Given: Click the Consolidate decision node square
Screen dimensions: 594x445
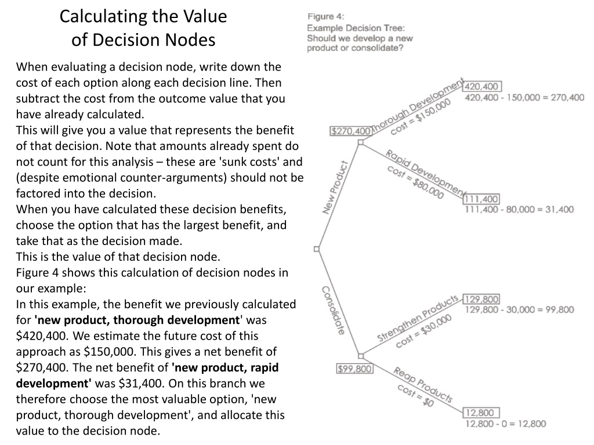Looking at the screenshot, I should pos(360,355).
